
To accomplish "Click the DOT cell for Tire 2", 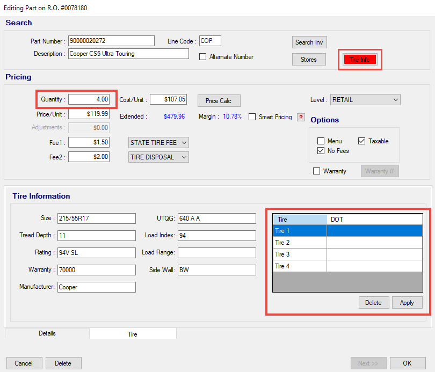I will (x=374, y=243).
